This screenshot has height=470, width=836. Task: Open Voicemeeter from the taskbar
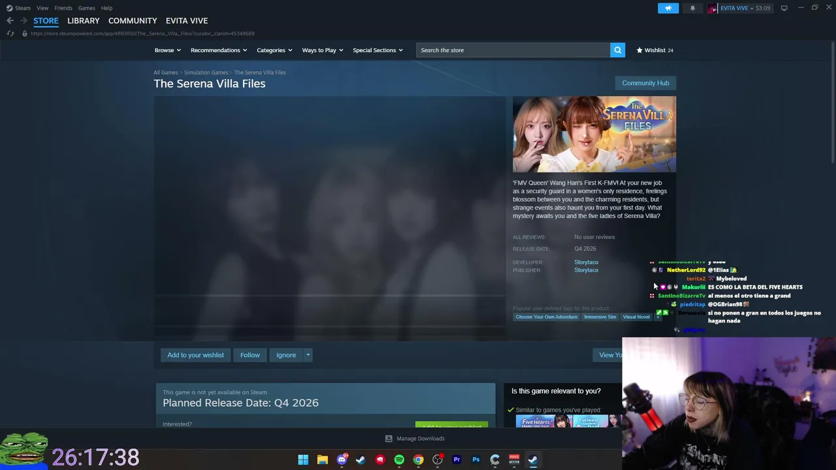(514, 460)
